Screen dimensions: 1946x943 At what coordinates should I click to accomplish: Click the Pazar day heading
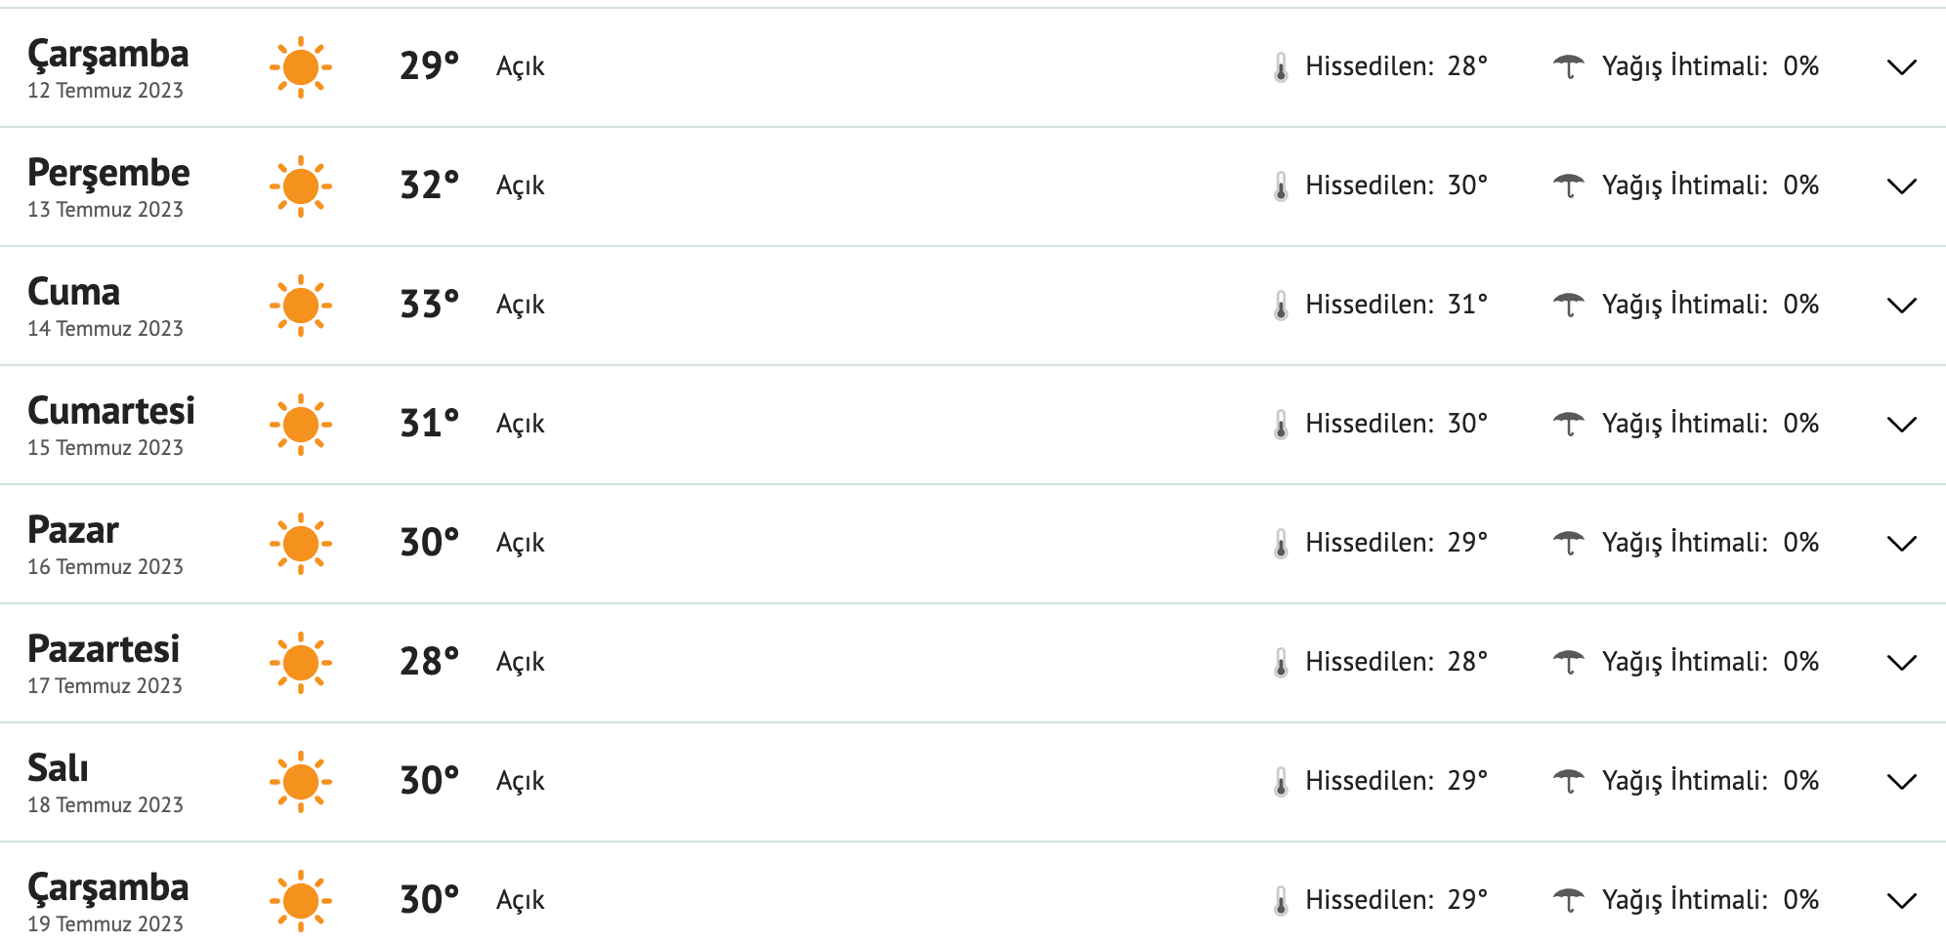click(73, 530)
